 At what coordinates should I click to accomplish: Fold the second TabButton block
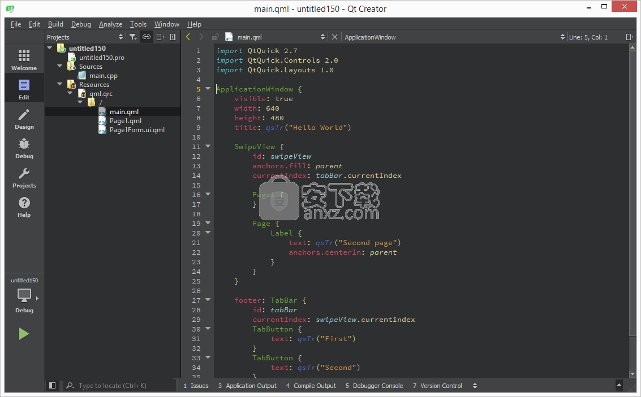(x=208, y=357)
